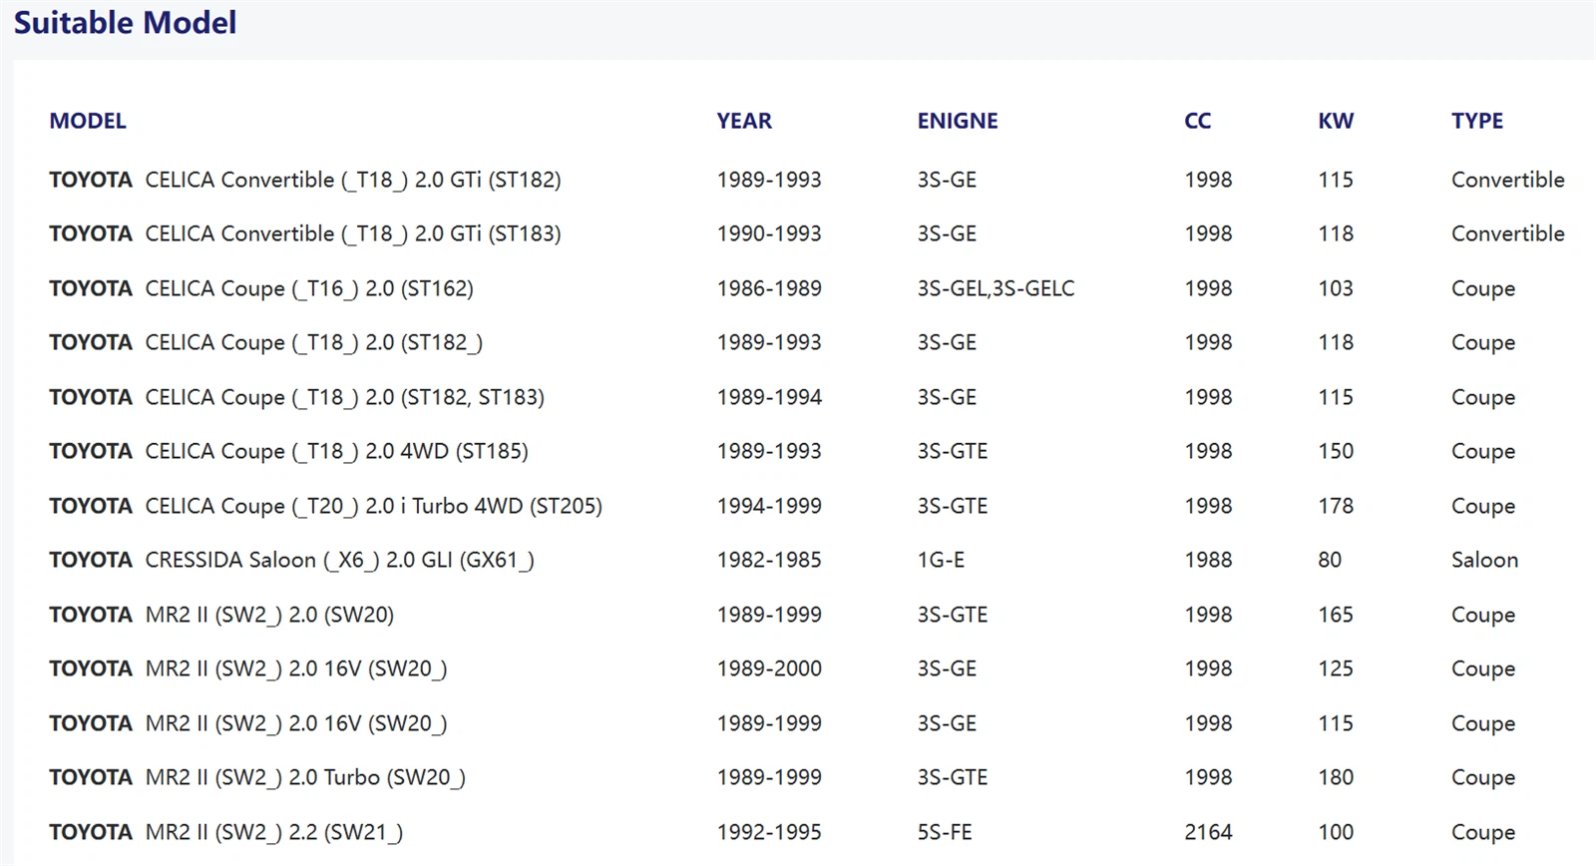Click CELICA Coupe (_T16_) 2.0 (ST162) model

[309, 288]
